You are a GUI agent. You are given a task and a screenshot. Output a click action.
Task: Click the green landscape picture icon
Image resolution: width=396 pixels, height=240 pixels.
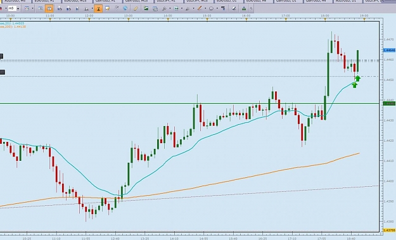tap(146, 9)
